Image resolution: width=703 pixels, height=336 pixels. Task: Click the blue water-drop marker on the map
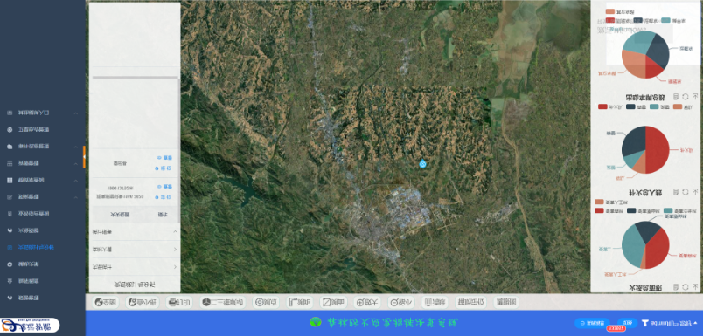(x=422, y=164)
